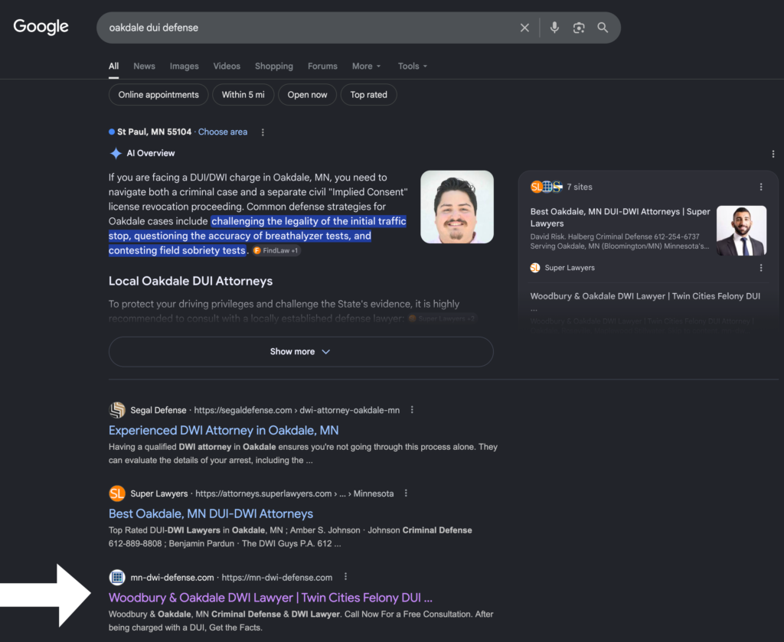The height and width of the screenshot is (642, 784).
Task: Open location options menu beside Choose area
Action: pyautogui.click(x=263, y=132)
